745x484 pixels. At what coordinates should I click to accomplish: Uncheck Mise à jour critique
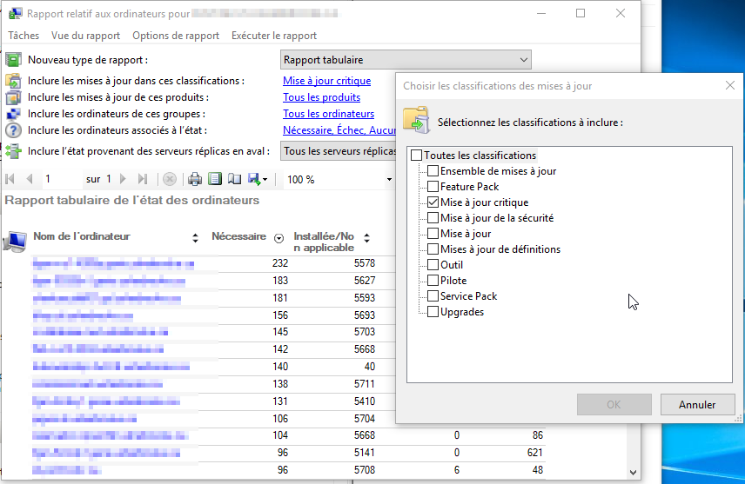coord(433,202)
